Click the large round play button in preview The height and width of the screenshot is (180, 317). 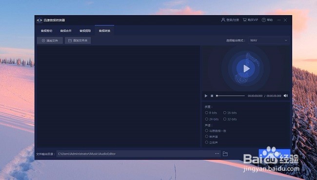click(246, 69)
